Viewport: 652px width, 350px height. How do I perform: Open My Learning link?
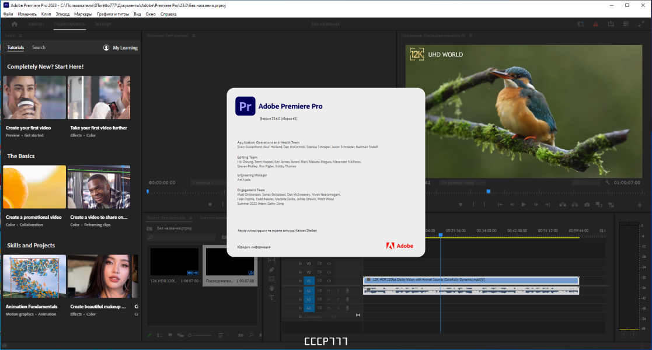[x=125, y=48]
